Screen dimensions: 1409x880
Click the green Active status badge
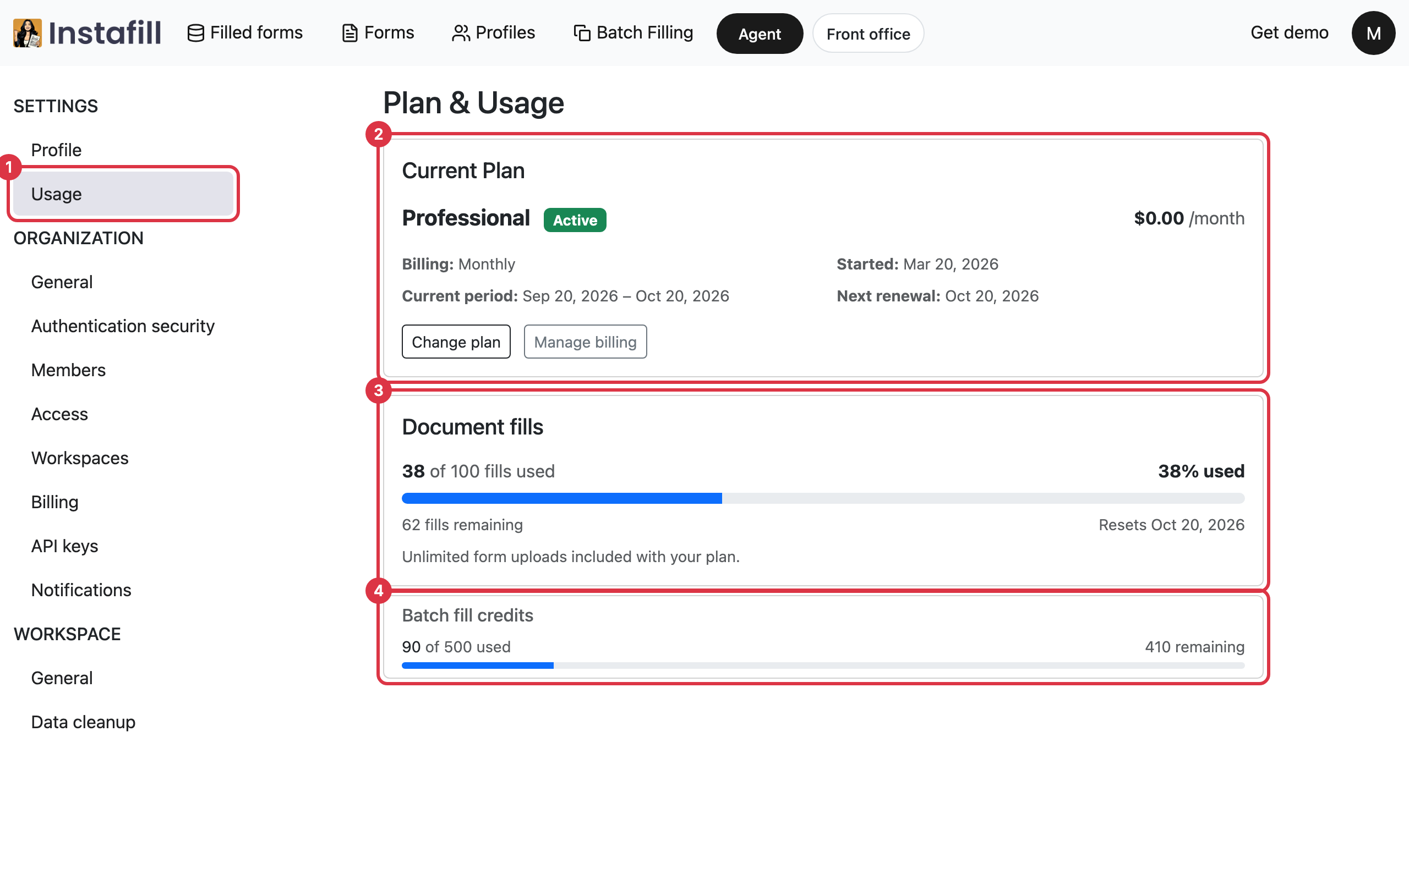click(575, 220)
